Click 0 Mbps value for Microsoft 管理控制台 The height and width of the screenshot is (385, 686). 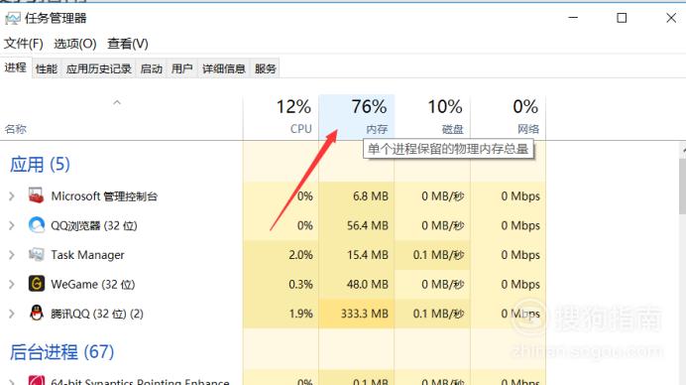click(x=520, y=196)
